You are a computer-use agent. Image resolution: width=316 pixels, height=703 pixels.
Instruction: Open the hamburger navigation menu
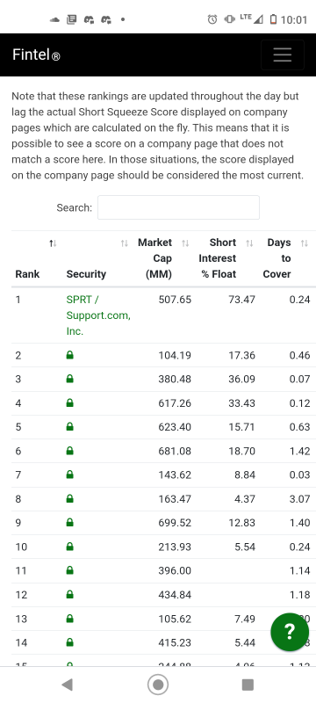pos(283,54)
